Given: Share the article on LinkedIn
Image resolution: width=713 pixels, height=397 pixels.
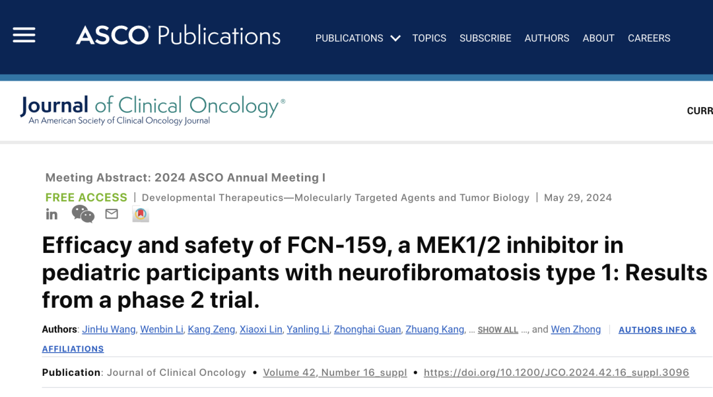Looking at the screenshot, I should pos(51,214).
